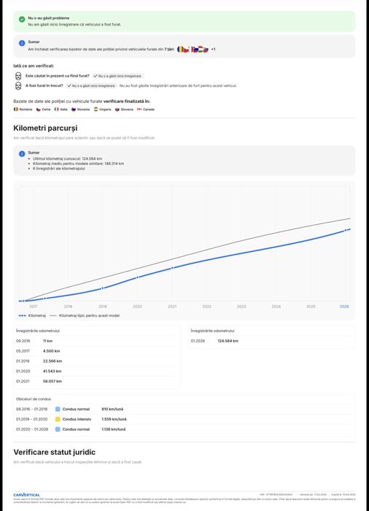
Task: Click the Slovenia flag icon
Action: 74,109
